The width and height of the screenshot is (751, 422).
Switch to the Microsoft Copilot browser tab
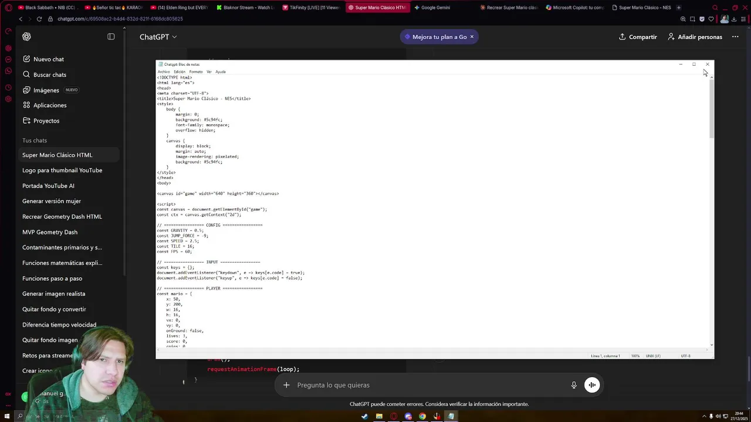click(574, 8)
